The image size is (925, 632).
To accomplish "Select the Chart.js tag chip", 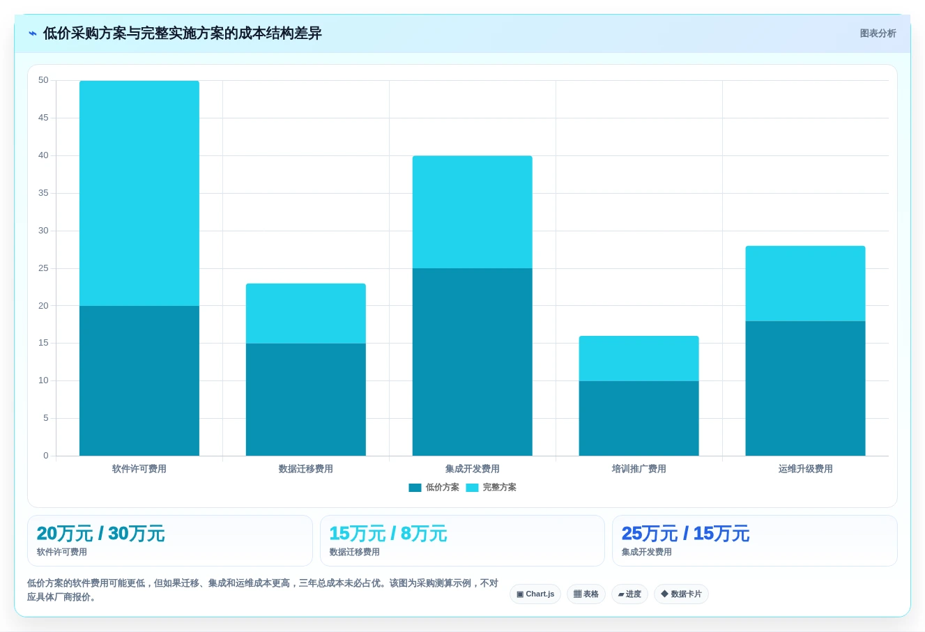I will [x=535, y=594].
